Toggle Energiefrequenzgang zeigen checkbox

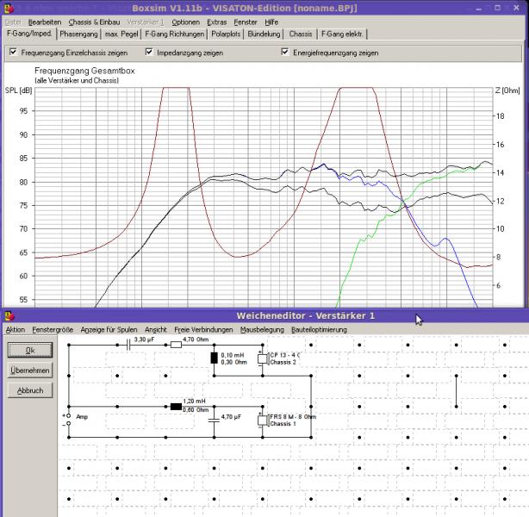click(284, 52)
